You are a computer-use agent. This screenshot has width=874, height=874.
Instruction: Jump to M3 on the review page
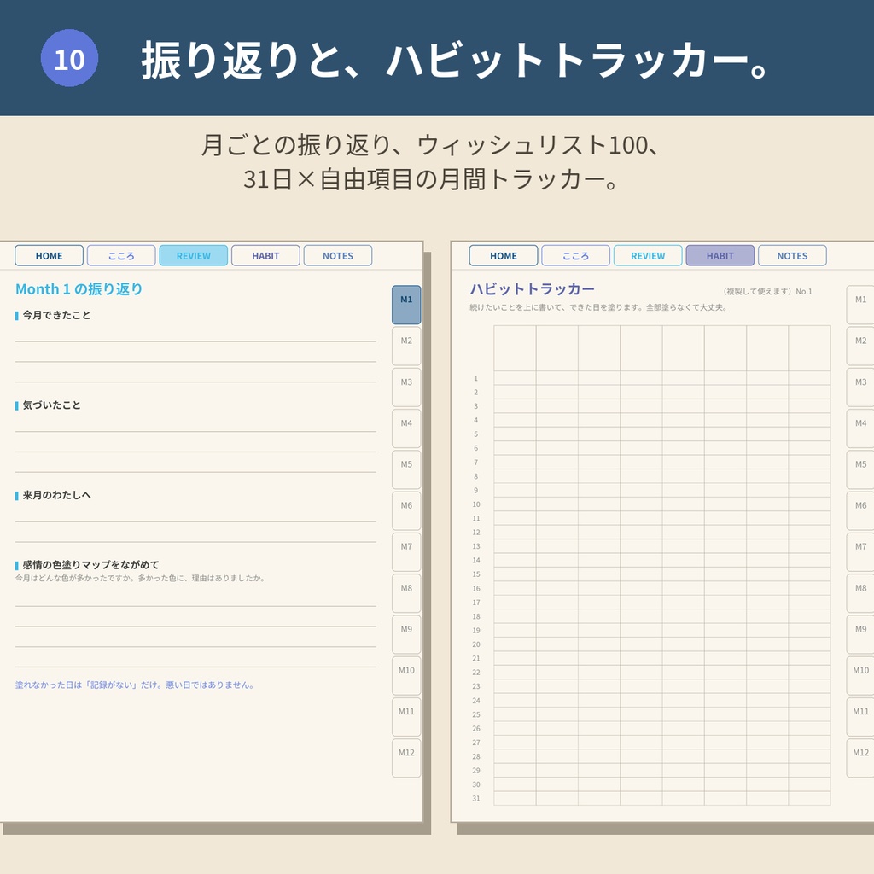coord(406,387)
